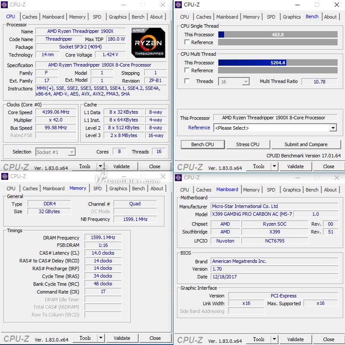The image size is (345, 345).
Task: Click the Package value Socket SP3r2 (4094)
Action: [81, 47]
